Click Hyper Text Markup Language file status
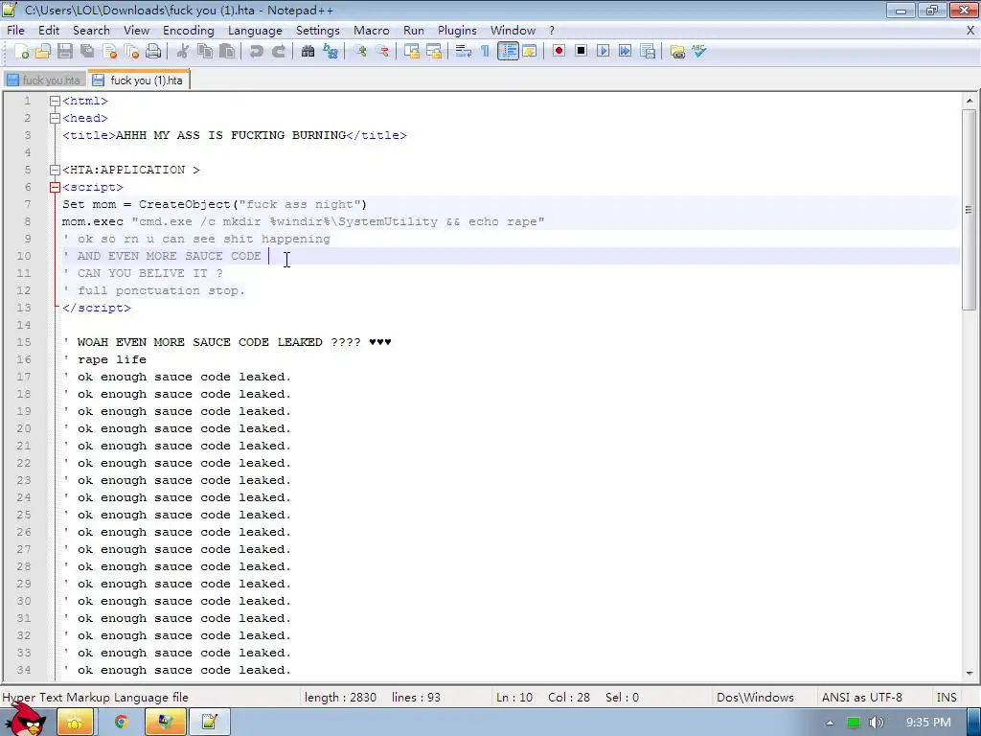Screen dimensions: 981x736 (95, 698)
